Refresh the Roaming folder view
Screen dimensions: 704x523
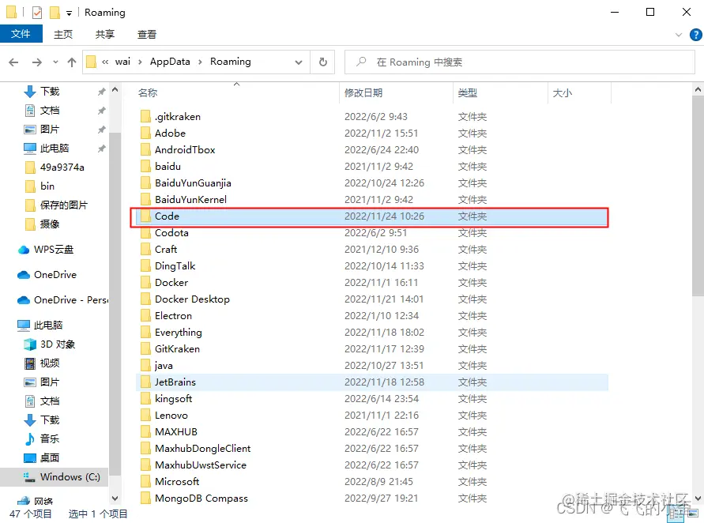(323, 62)
